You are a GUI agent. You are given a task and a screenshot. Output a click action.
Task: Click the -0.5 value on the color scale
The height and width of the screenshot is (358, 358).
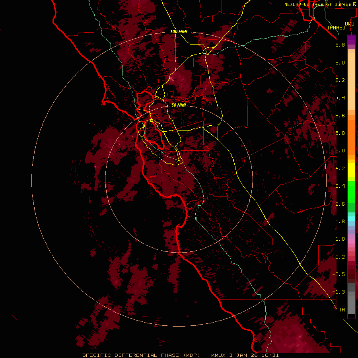[339, 274]
